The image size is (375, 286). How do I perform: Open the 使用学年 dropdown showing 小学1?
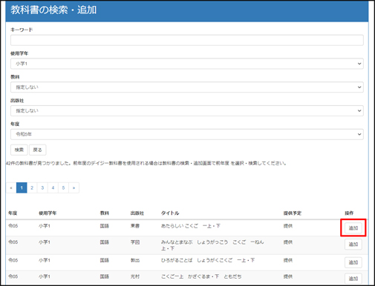[187, 64]
